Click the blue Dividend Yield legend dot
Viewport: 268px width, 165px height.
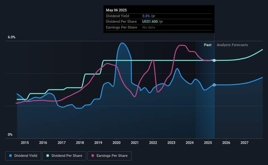point(10,156)
